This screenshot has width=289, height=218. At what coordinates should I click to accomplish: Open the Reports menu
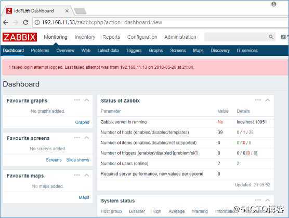(x=111, y=37)
